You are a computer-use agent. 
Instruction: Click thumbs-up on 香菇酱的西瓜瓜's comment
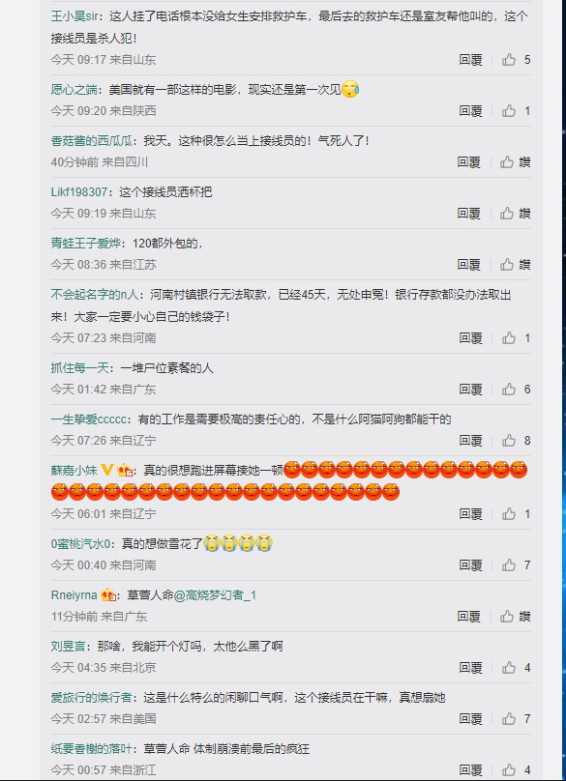point(507,161)
